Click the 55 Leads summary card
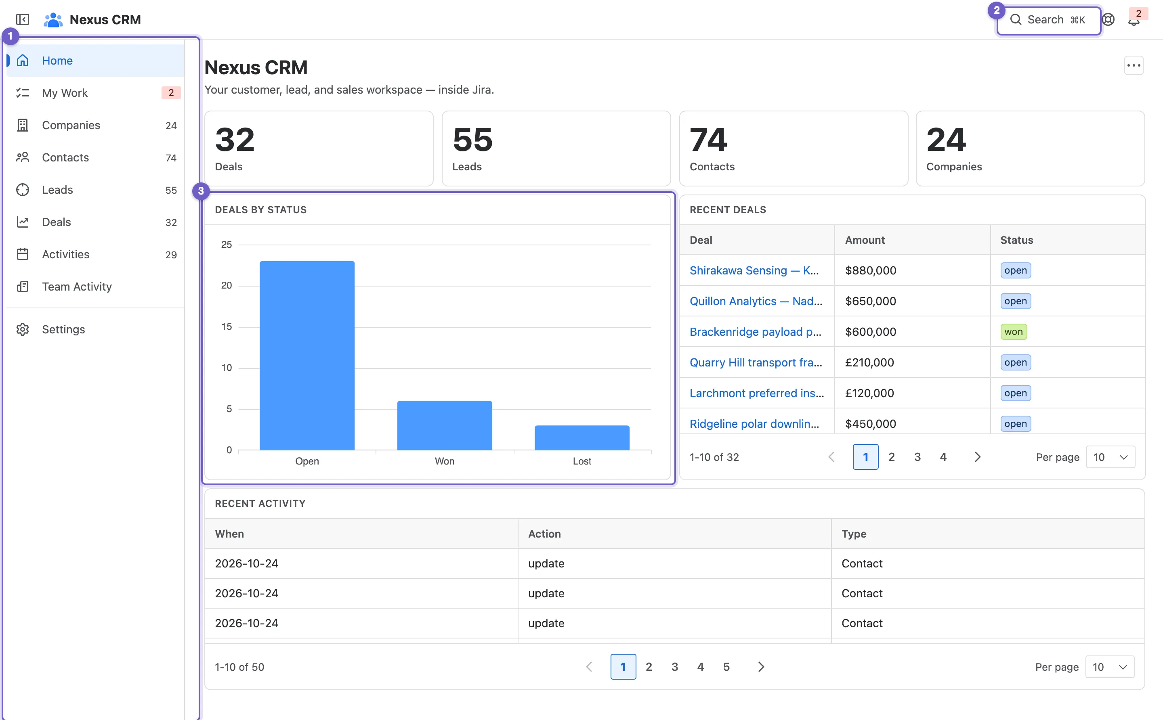The height and width of the screenshot is (720, 1163). [556, 149]
